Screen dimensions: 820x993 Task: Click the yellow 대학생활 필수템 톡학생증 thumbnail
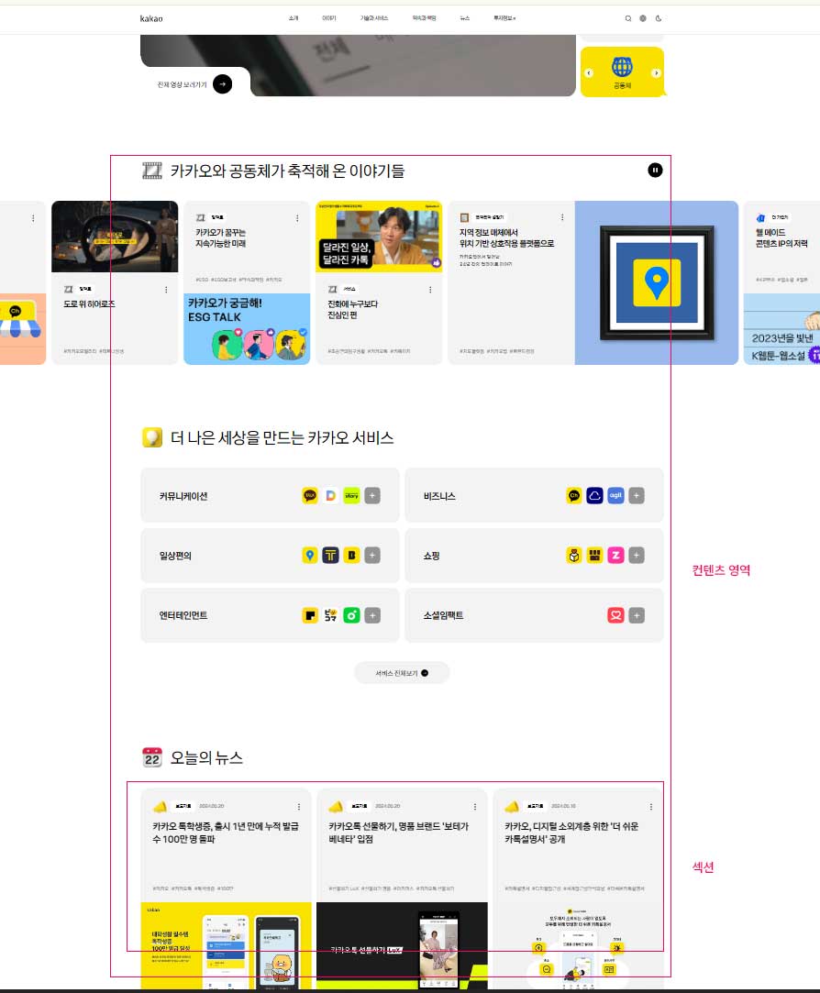[x=226, y=945]
